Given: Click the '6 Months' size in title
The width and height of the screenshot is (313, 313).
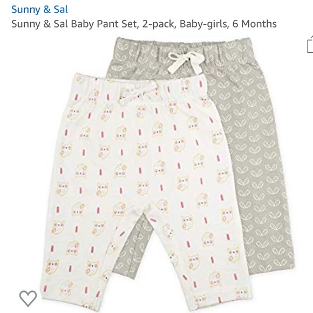Looking at the screenshot, I should click(x=254, y=24).
